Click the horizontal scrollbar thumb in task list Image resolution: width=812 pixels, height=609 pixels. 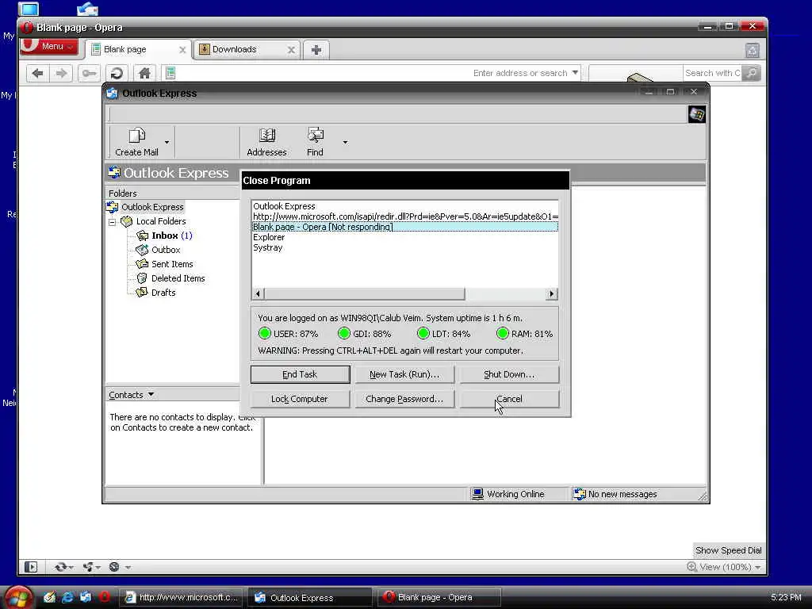pos(365,294)
